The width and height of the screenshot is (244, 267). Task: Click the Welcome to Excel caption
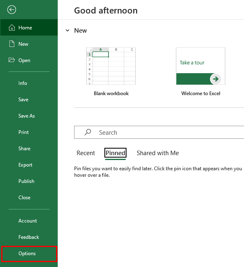click(x=201, y=93)
